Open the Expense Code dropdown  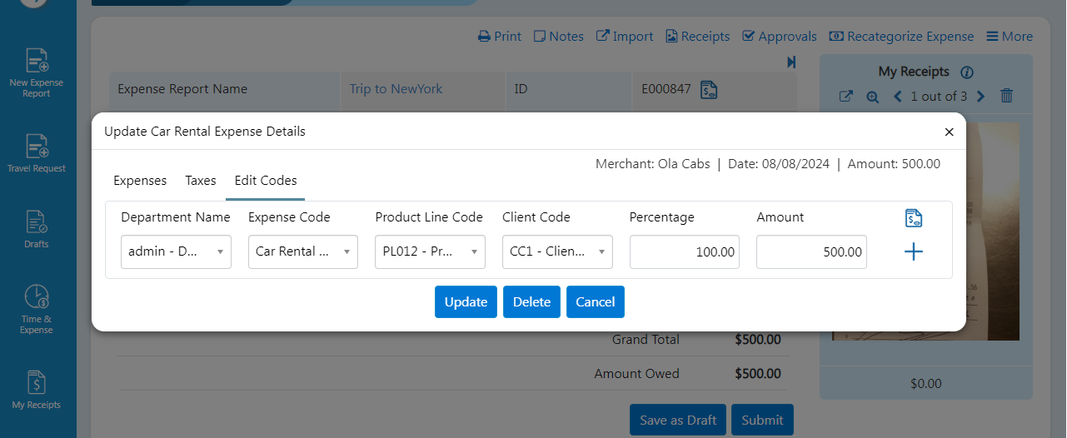point(303,251)
